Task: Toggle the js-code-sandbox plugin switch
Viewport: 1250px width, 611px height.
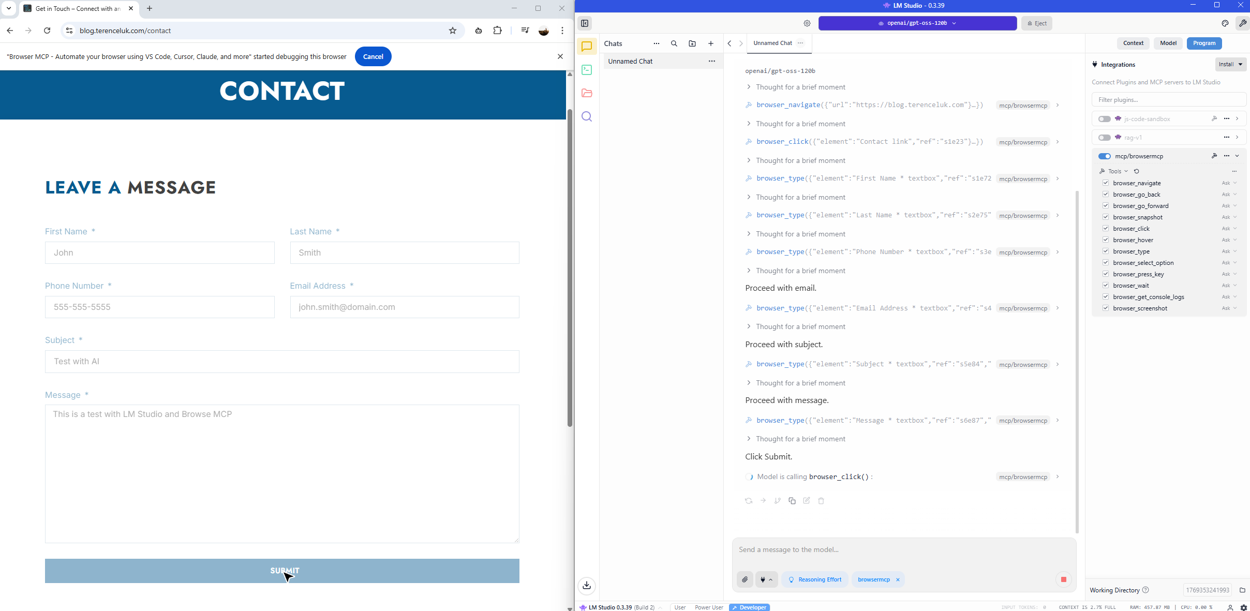Action: coord(1104,119)
